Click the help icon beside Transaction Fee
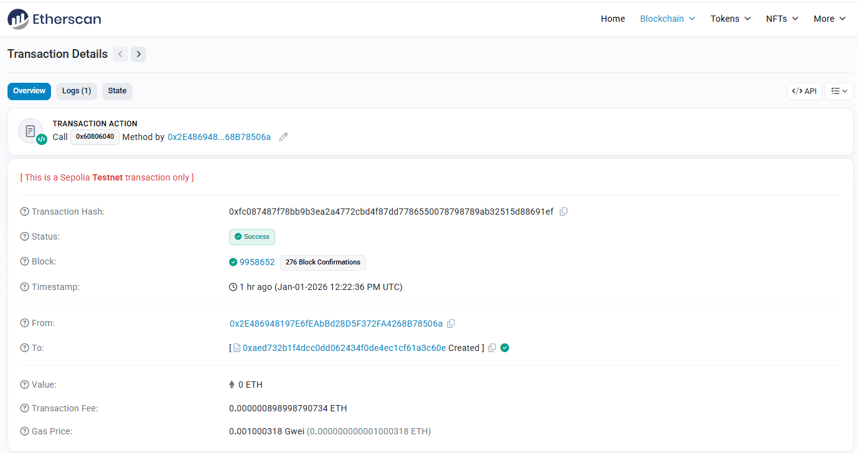The width and height of the screenshot is (857, 453). point(25,408)
